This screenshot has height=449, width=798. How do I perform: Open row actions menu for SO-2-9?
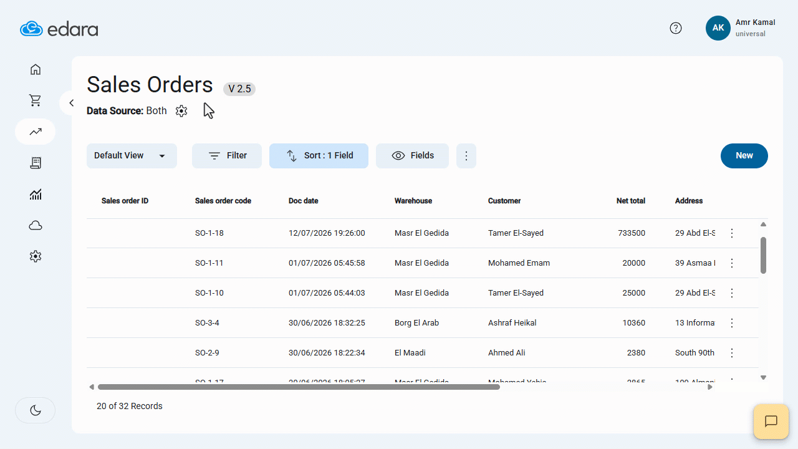tap(732, 353)
